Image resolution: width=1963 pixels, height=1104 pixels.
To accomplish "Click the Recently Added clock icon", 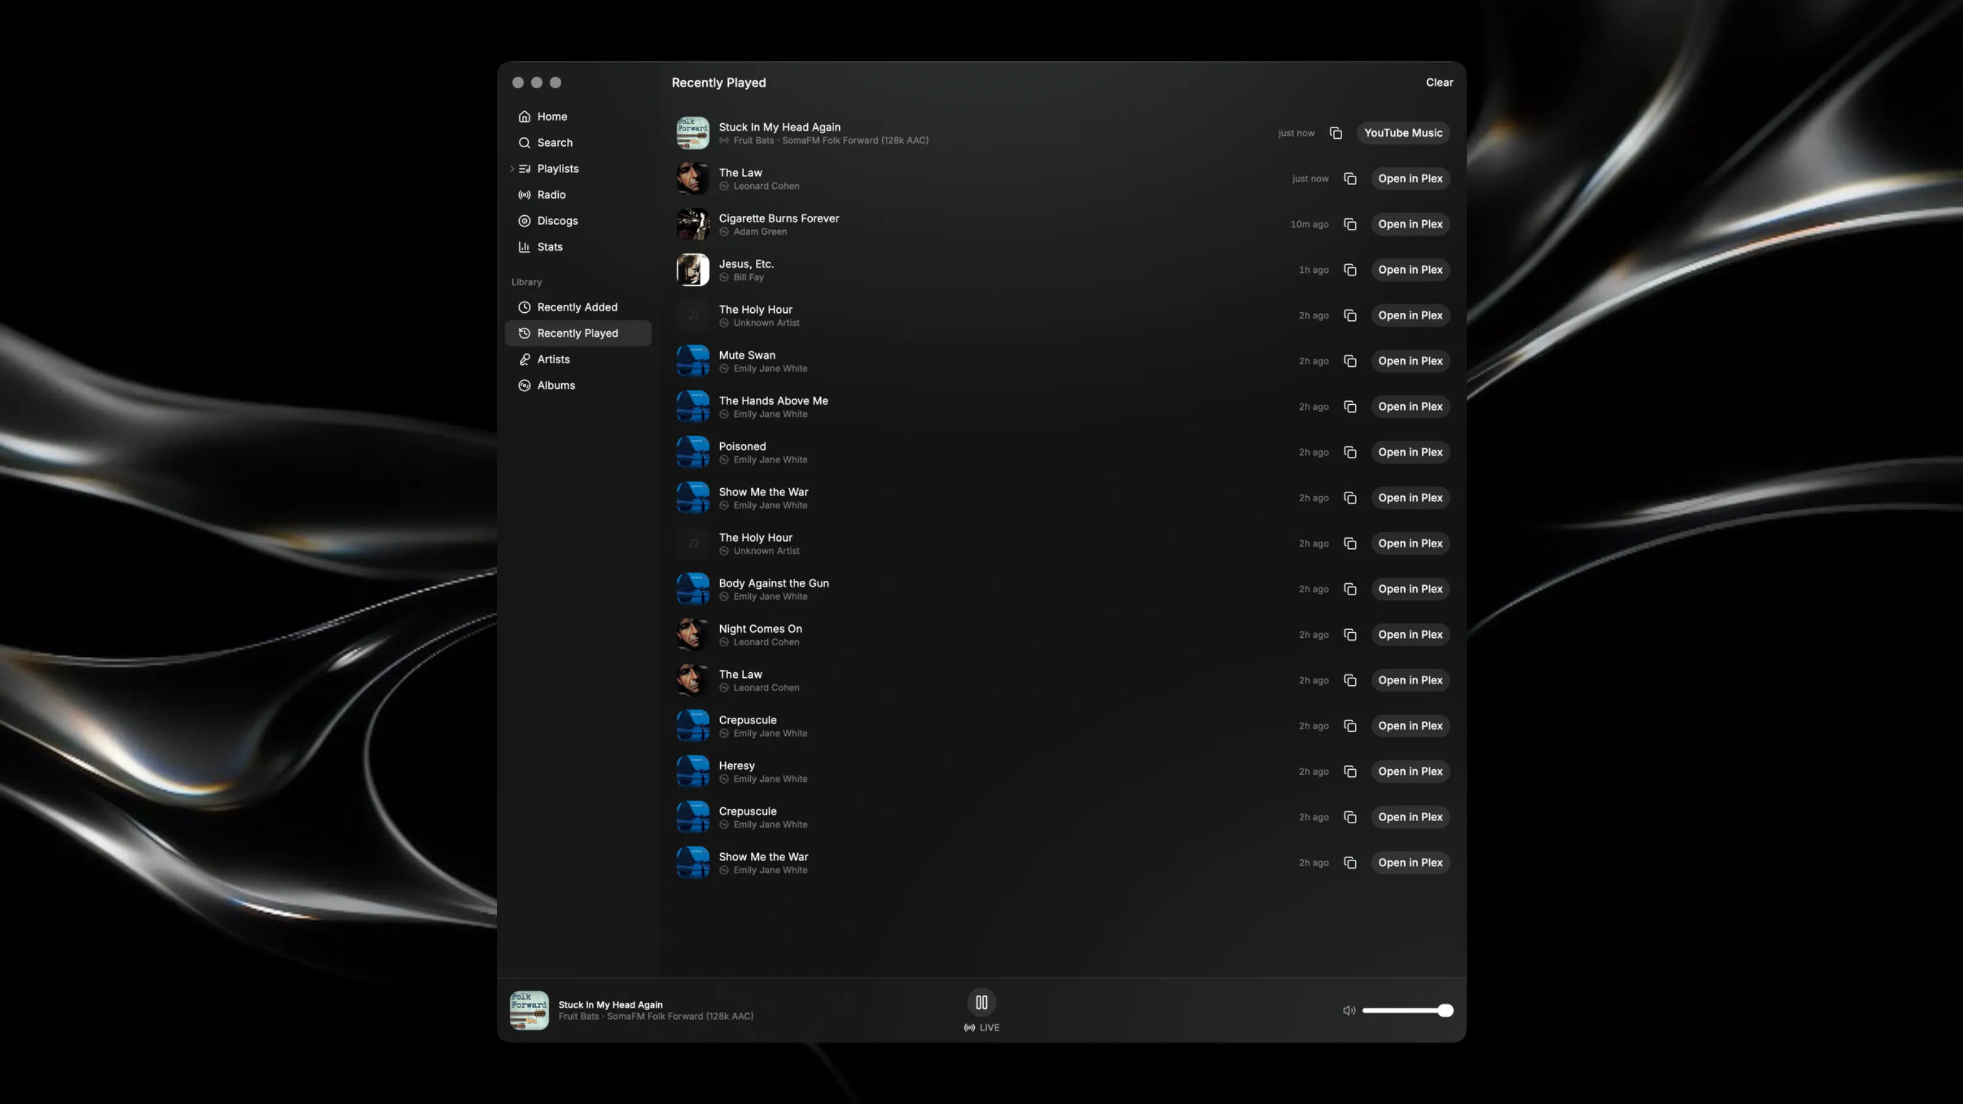I will [x=524, y=307].
